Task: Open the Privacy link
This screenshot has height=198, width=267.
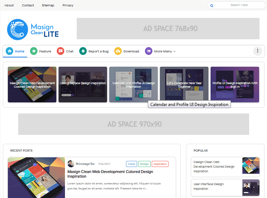Action: pos(68,5)
